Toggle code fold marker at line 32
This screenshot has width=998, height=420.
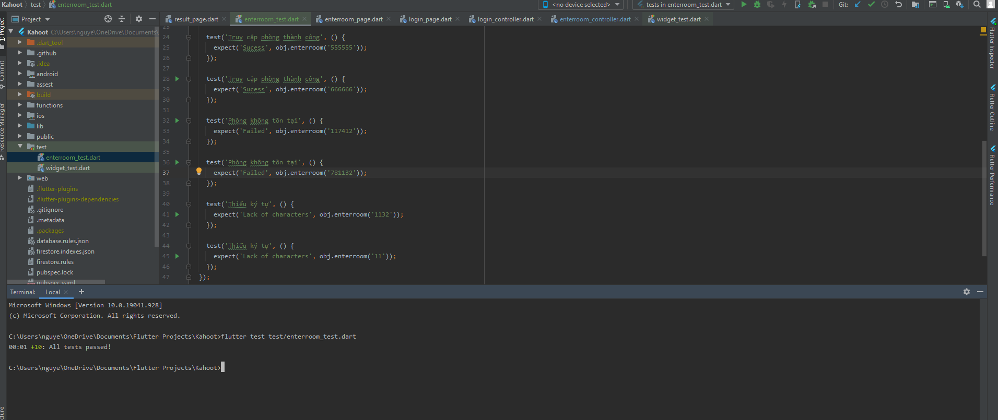[x=189, y=121]
